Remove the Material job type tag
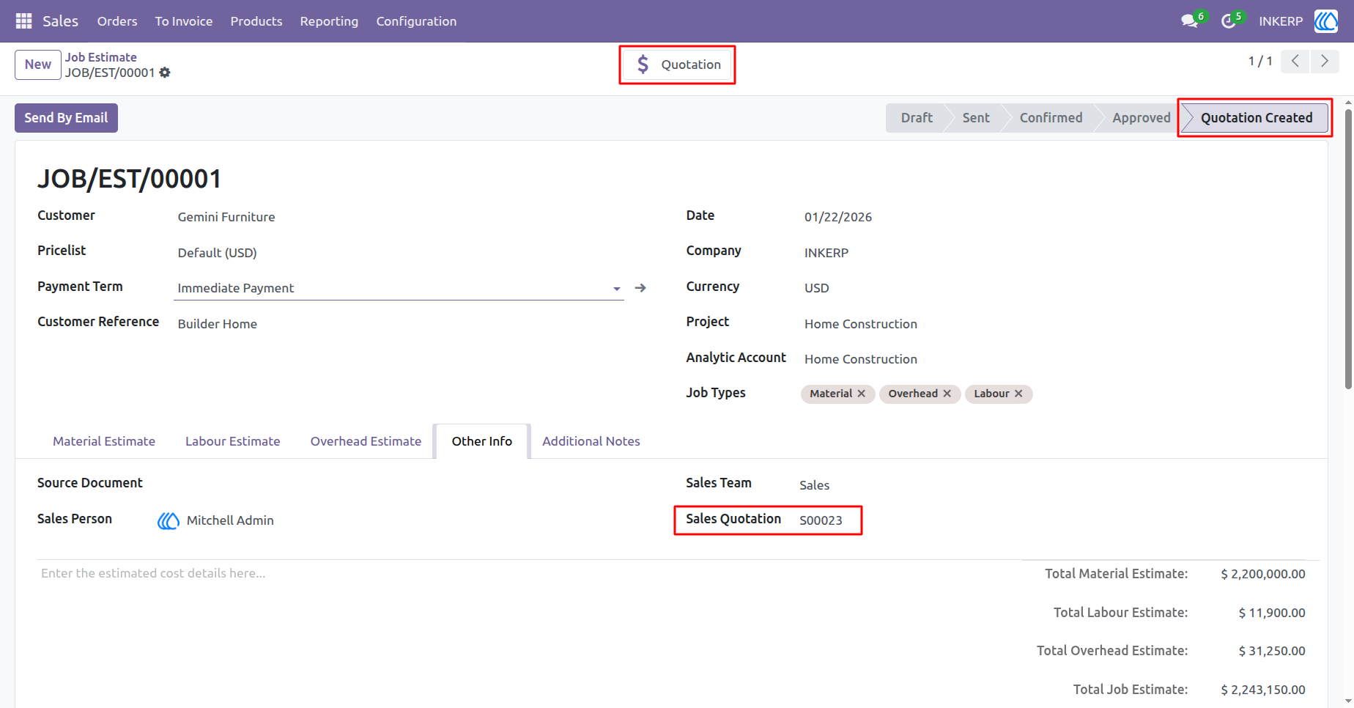 click(862, 394)
